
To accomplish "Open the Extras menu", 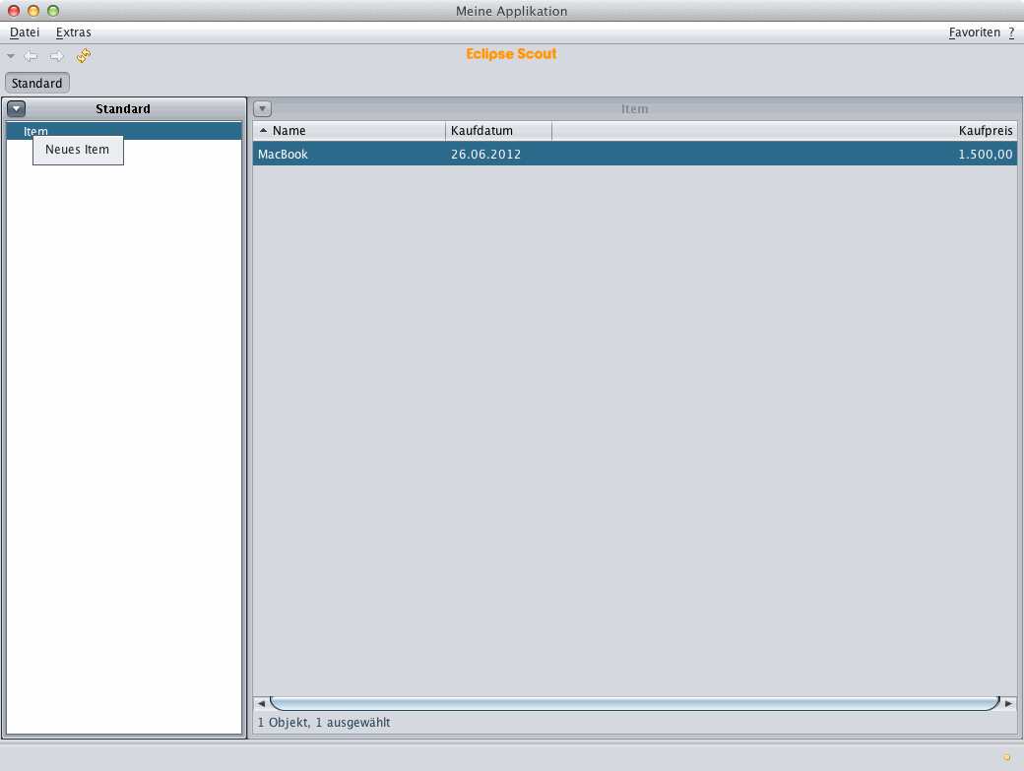I will [73, 32].
